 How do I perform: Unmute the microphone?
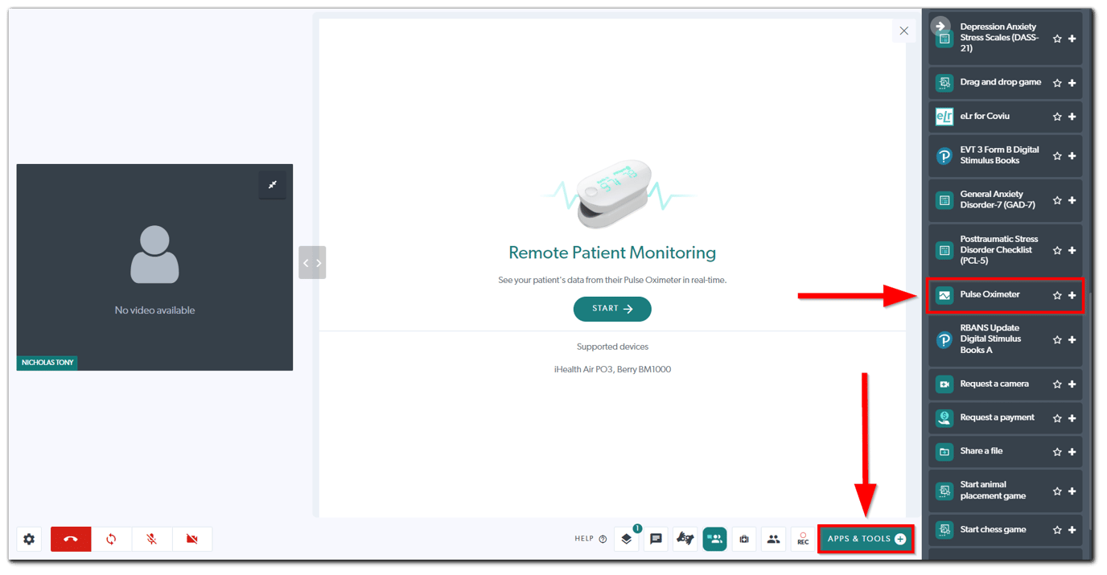(x=152, y=539)
